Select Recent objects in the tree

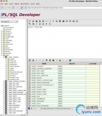[x=9, y=28]
